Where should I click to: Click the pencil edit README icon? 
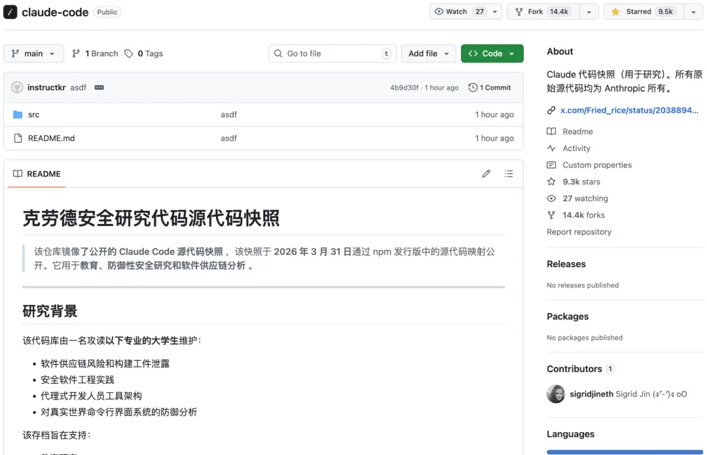pyautogui.click(x=486, y=173)
